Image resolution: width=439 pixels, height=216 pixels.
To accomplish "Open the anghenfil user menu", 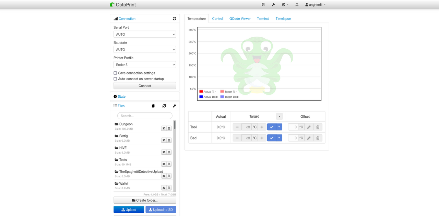I will click(x=316, y=4).
